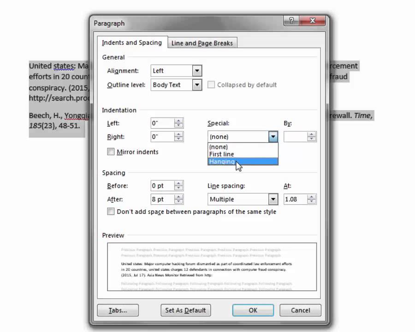Screen dimensions: 415x332
Task: Increase Before spacing with up arrow
Action: (x=178, y=183)
